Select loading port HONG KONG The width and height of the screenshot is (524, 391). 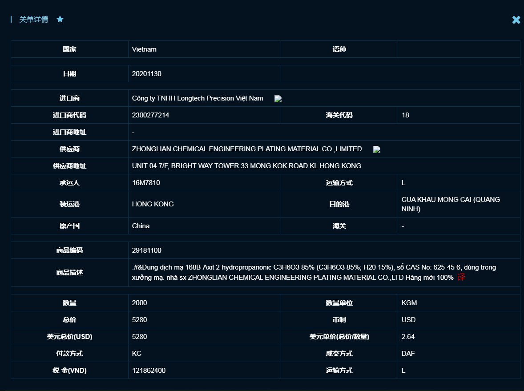point(153,204)
